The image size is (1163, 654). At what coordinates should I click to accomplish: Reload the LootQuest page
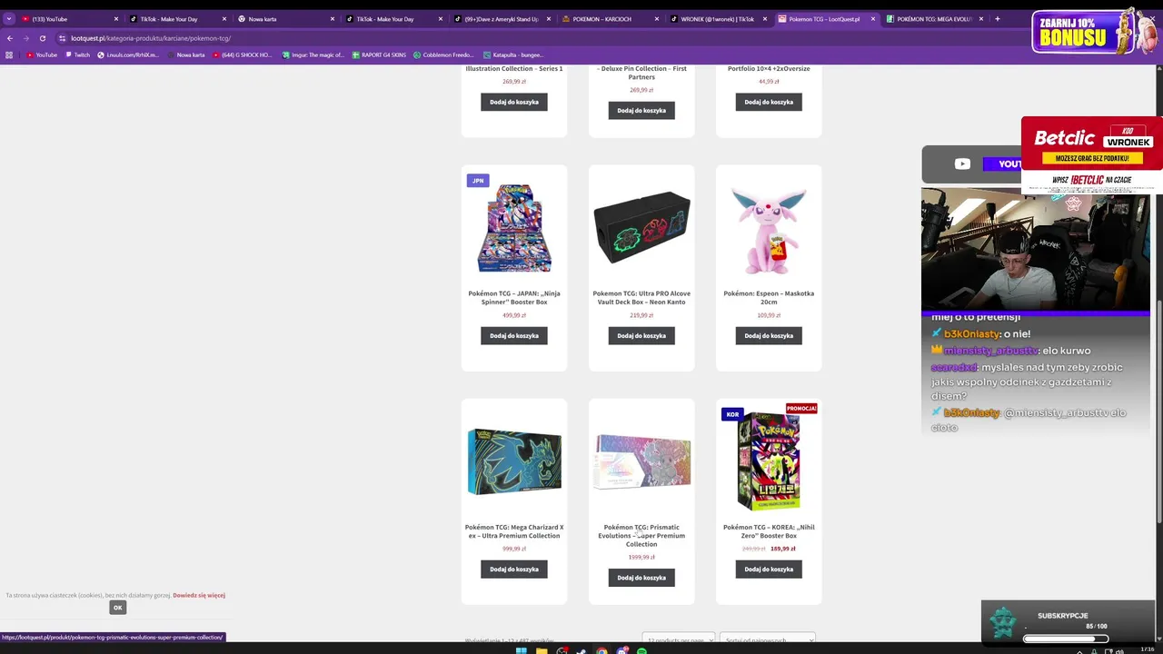tap(42, 38)
